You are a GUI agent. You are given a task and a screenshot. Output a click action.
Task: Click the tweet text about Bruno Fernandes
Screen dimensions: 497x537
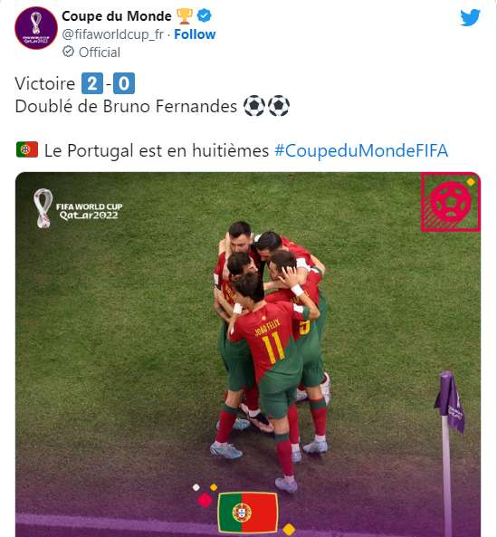click(126, 106)
